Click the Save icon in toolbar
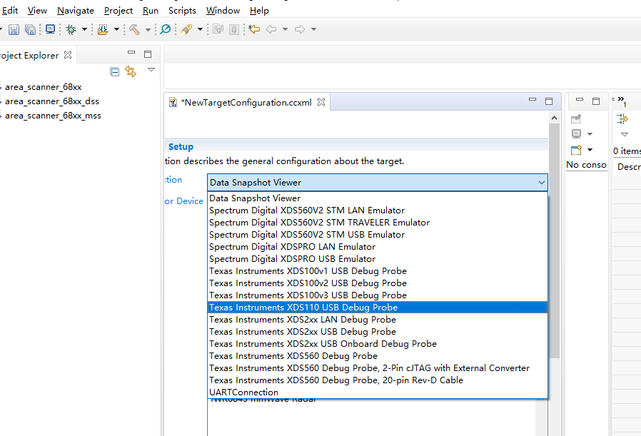641x436 pixels. [14, 29]
